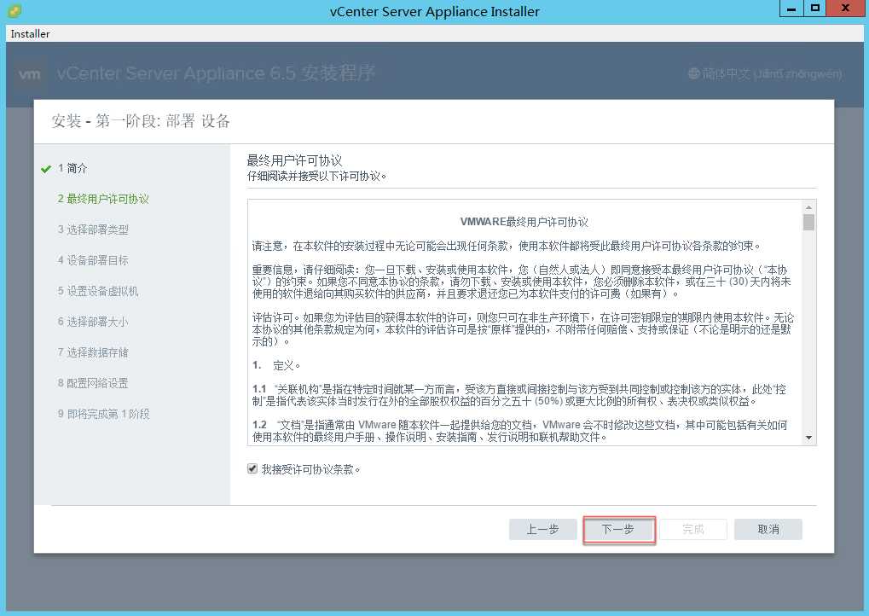This screenshot has width=869, height=616.
Task: Select step 2 最终用户许可协议
Action: 103,199
